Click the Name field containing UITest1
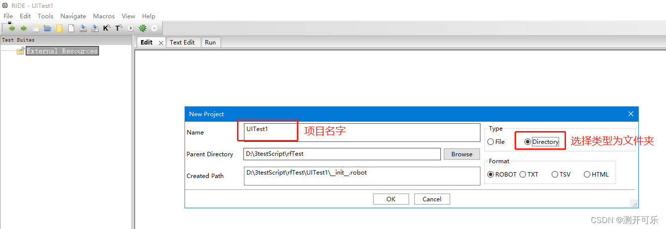 coord(362,133)
